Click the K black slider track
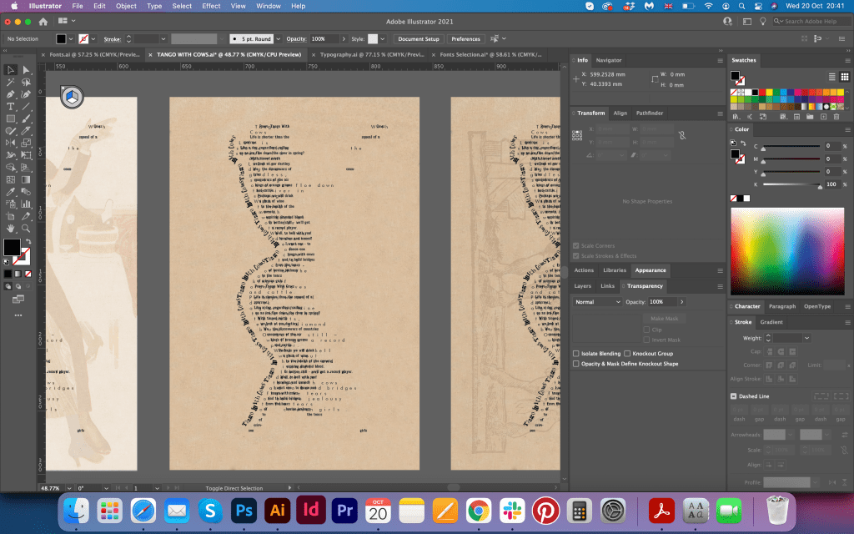 tap(791, 185)
